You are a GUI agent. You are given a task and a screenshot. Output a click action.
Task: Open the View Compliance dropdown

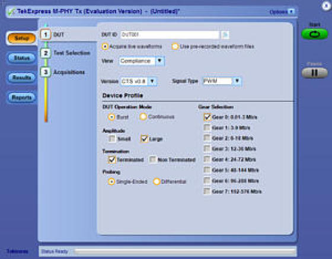[160, 61]
